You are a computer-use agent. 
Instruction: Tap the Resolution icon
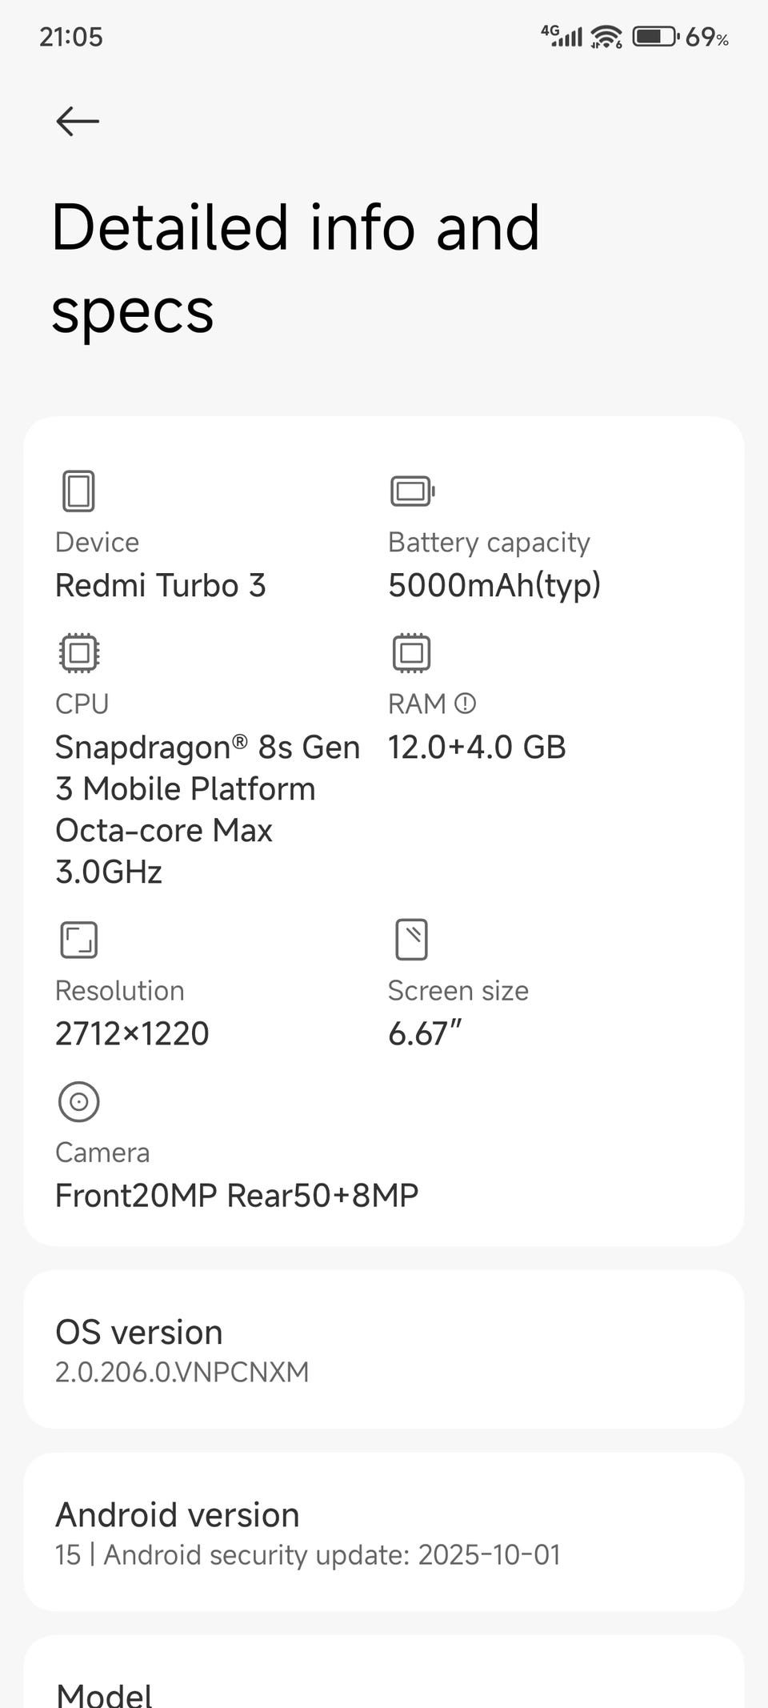pos(78,940)
